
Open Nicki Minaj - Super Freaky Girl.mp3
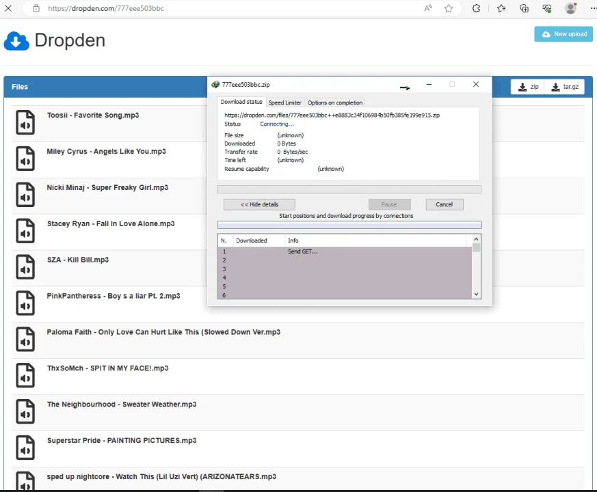[107, 188]
